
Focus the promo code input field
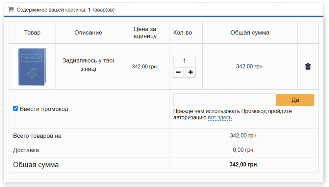click(224, 100)
